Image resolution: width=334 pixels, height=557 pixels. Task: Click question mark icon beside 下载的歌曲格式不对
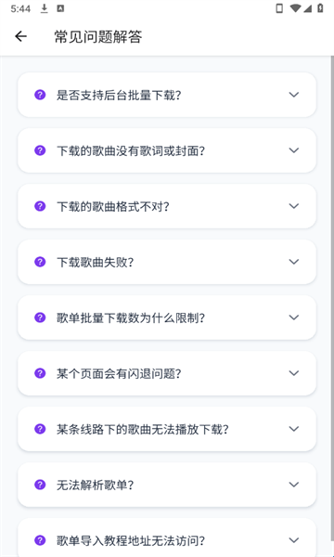40,206
